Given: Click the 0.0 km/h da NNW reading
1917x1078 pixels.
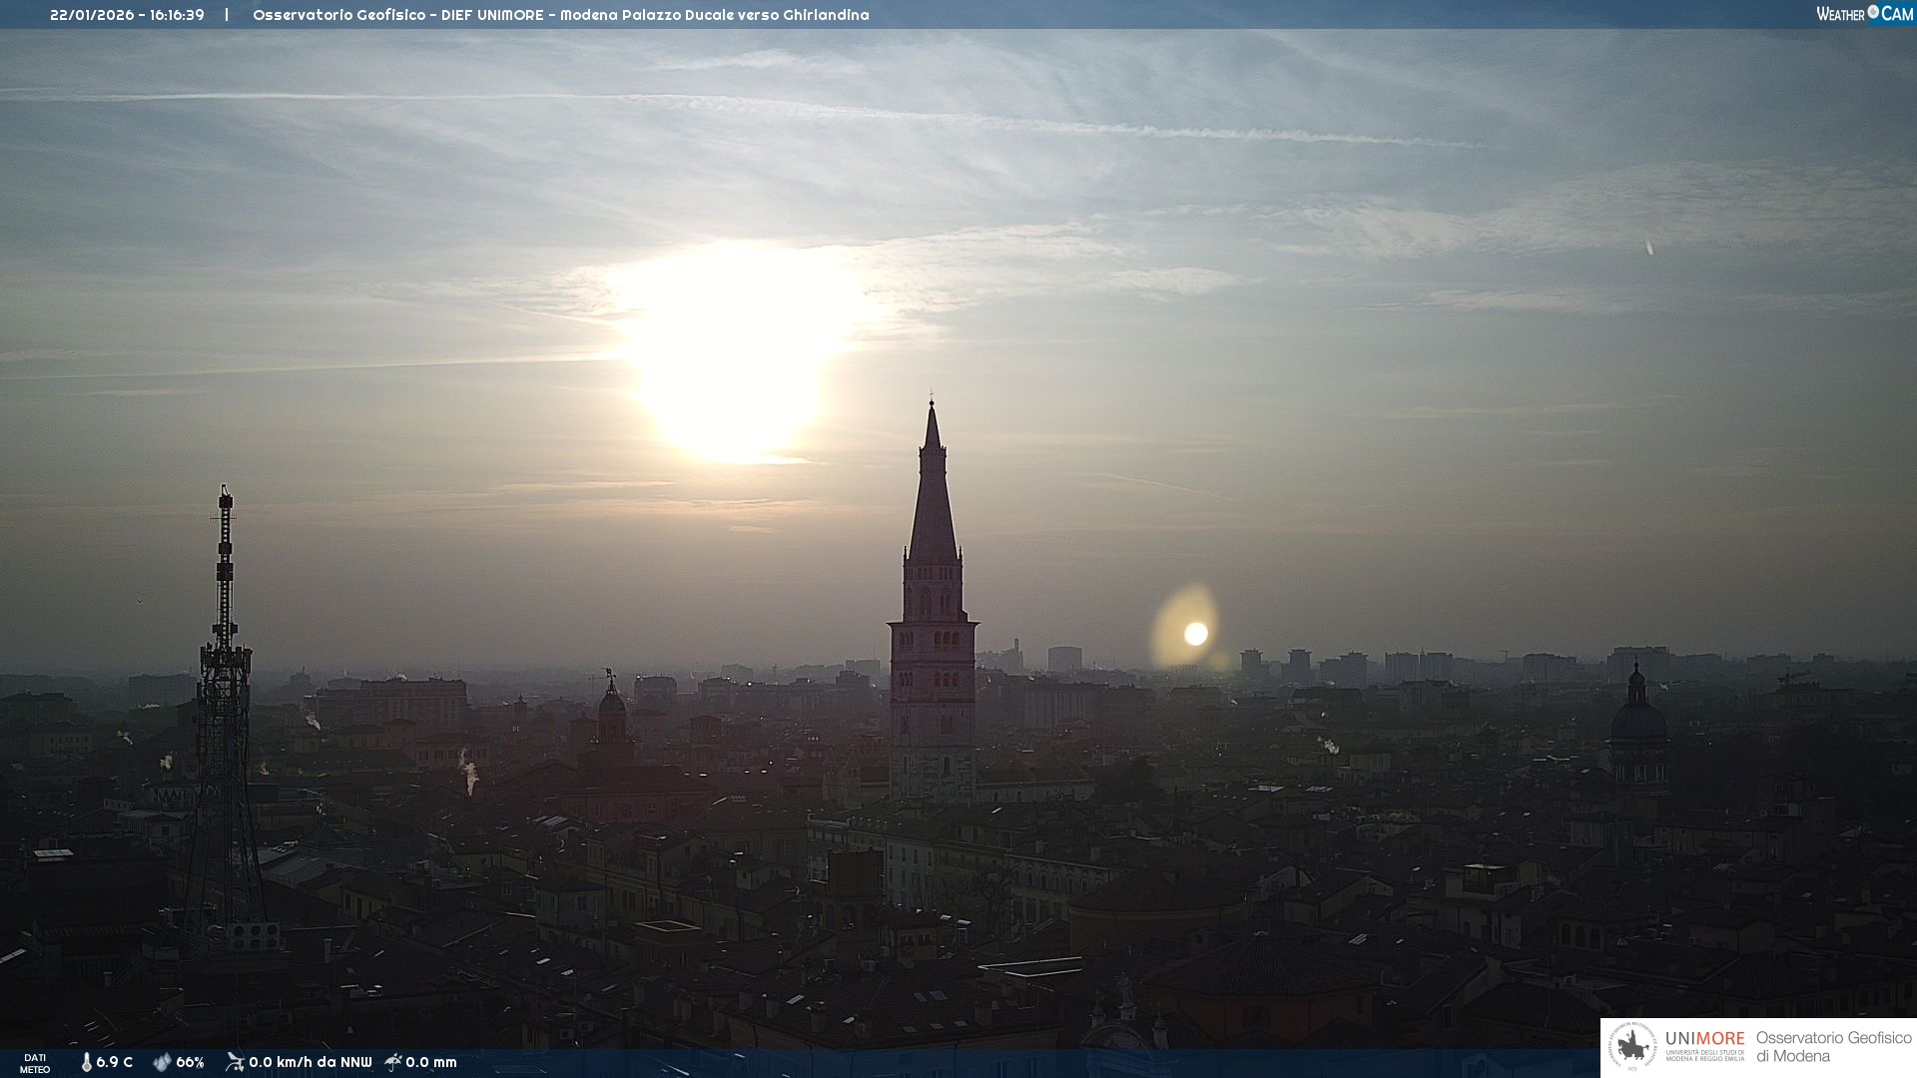Looking at the screenshot, I should (x=310, y=1062).
